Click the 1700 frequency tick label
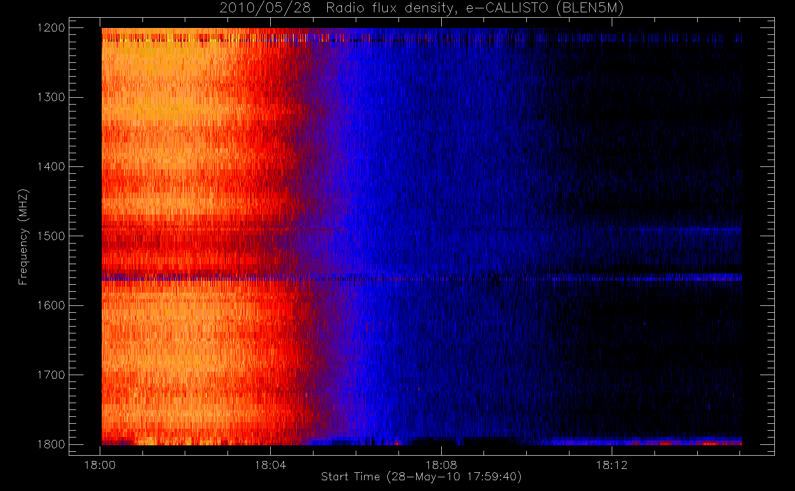This screenshot has width=795, height=491. tap(51, 375)
